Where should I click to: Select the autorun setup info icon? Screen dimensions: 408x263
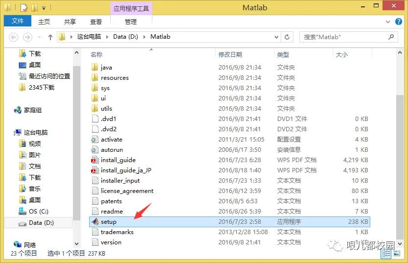click(95, 149)
